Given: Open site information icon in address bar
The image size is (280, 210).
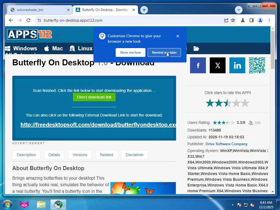Looking at the screenshot, I should click(x=39, y=20).
